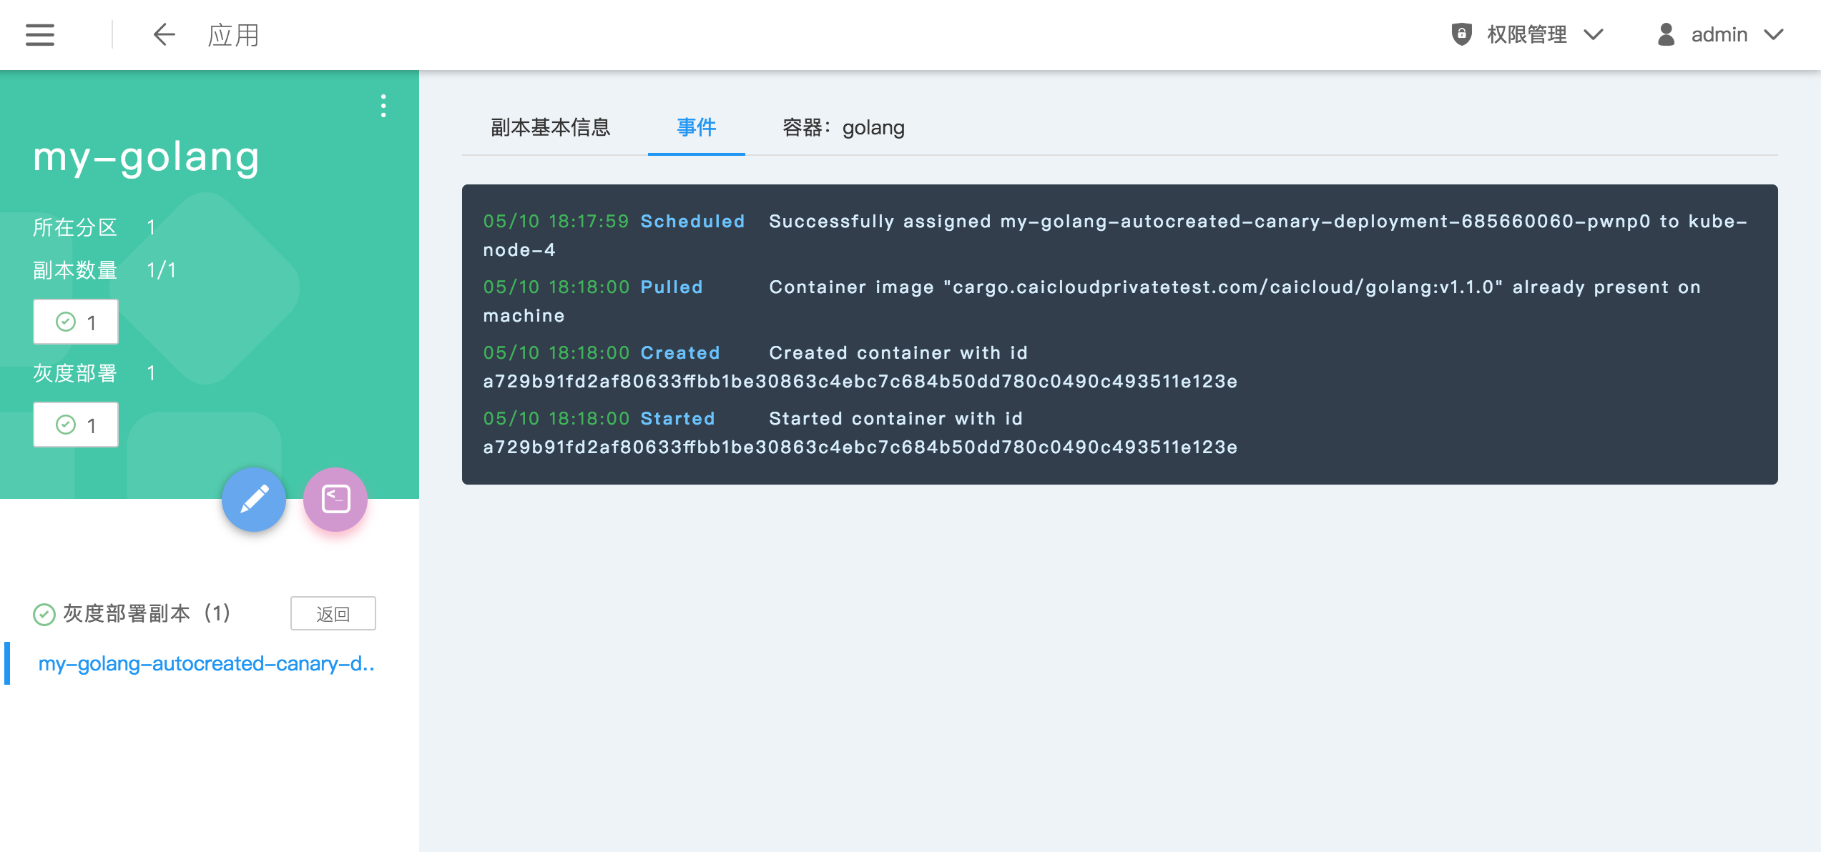Click the 应用 breadcrumb title
The height and width of the screenshot is (852, 1821).
[x=233, y=35]
